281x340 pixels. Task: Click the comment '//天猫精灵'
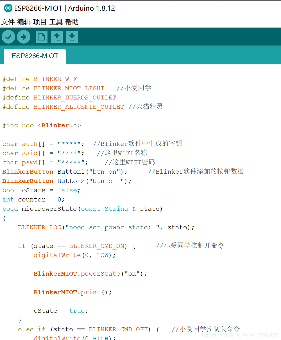[x=146, y=106]
